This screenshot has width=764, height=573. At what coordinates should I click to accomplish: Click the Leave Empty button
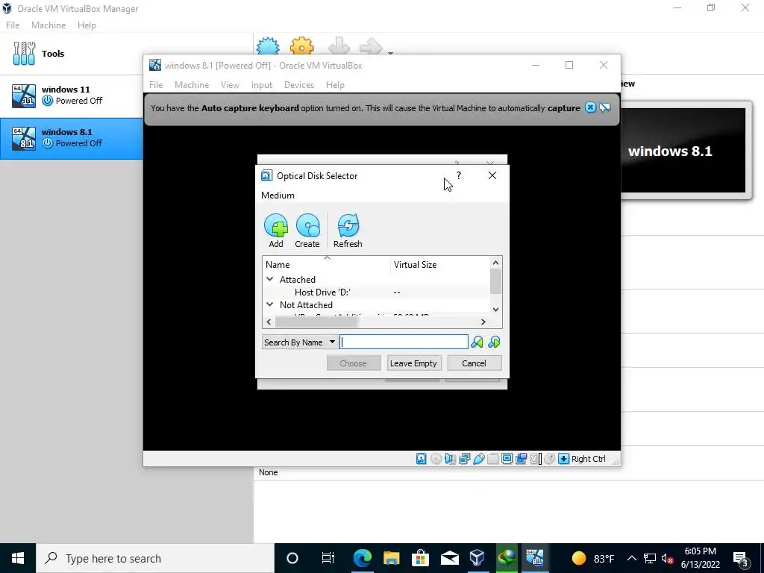click(413, 363)
